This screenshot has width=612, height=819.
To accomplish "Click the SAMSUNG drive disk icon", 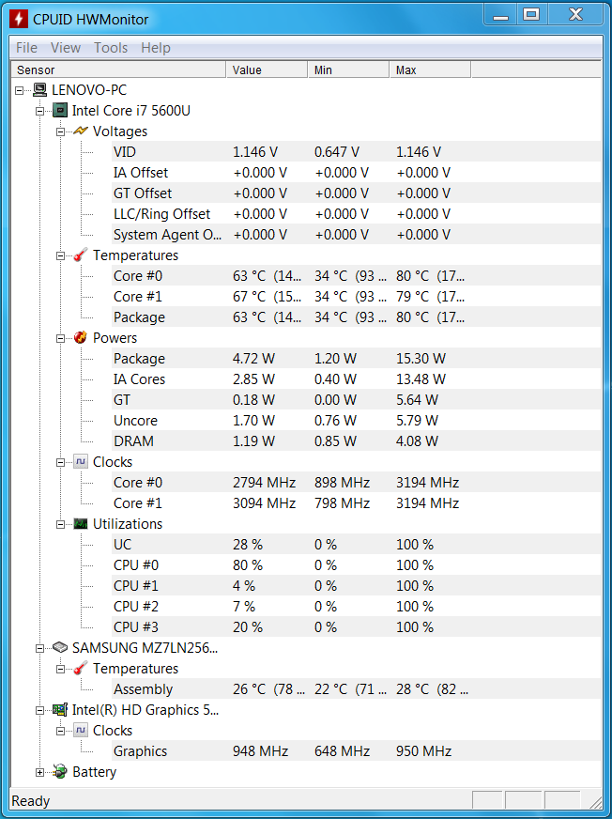I will point(60,648).
